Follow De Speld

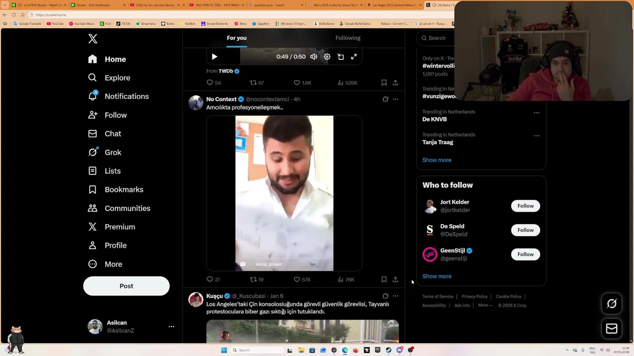click(526, 230)
